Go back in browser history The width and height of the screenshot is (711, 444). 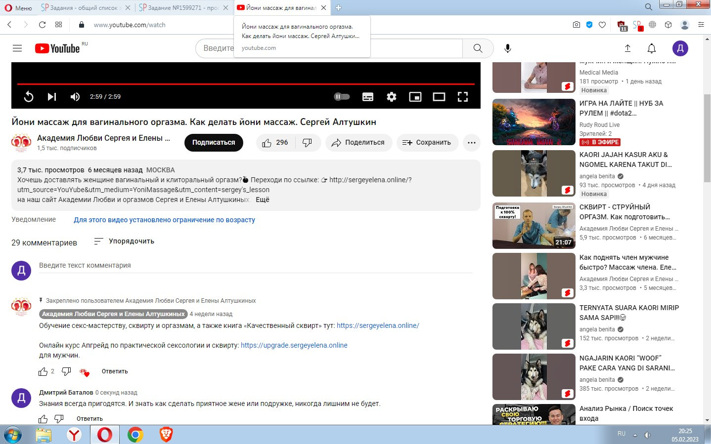(9, 25)
